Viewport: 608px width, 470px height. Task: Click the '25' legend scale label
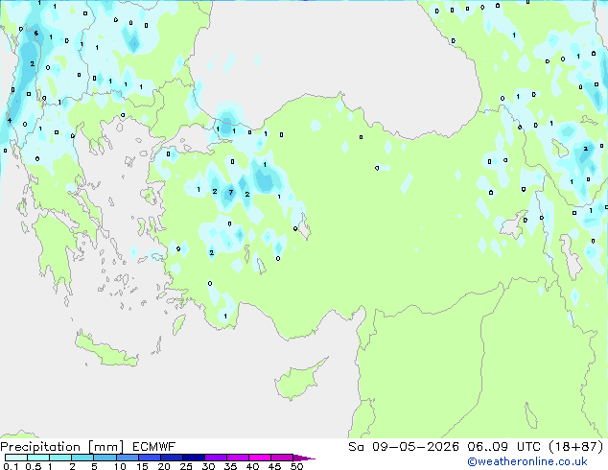[x=186, y=466]
